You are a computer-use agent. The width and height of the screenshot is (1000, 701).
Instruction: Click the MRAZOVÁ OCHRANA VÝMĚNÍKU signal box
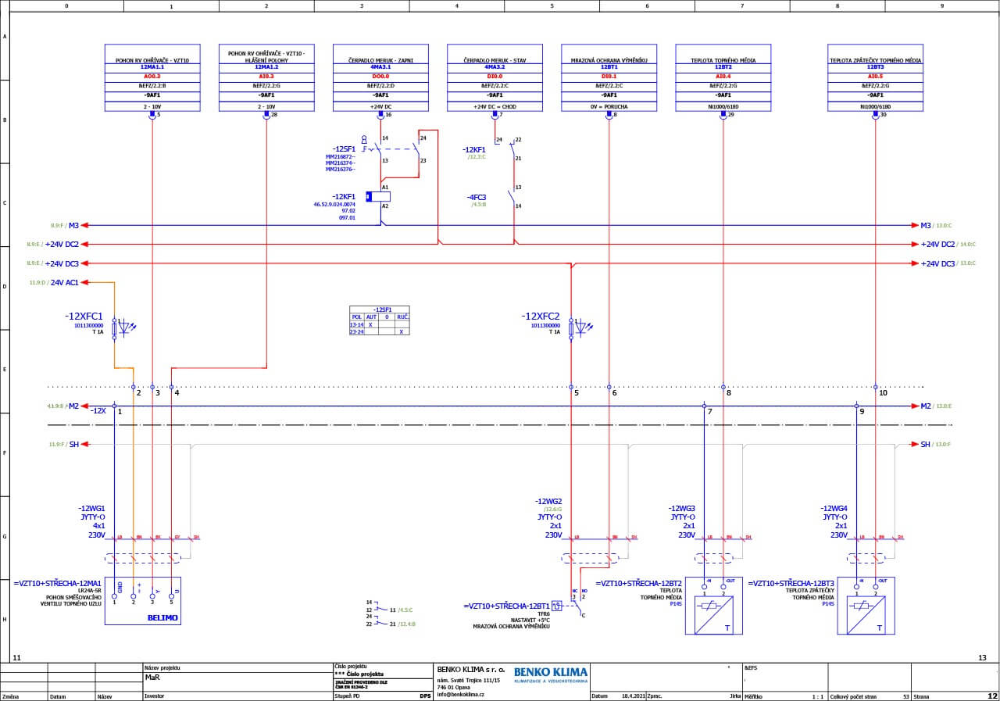pos(609,78)
